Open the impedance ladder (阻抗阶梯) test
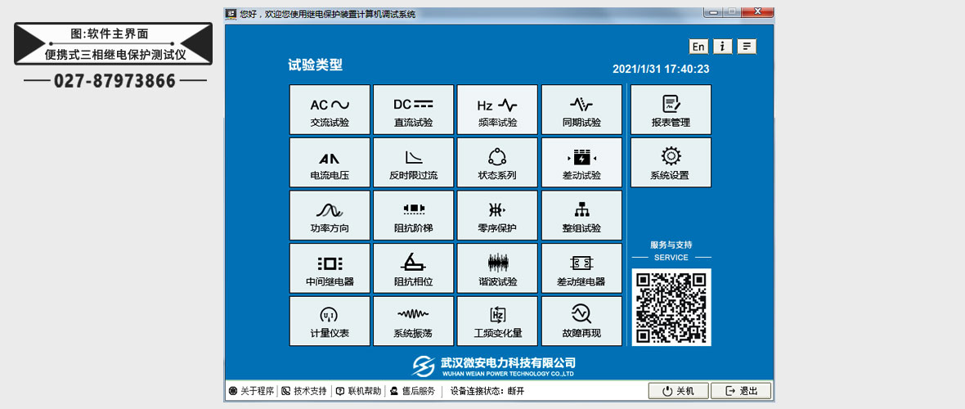This screenshot has height=409, width=965. click(413, 215)
